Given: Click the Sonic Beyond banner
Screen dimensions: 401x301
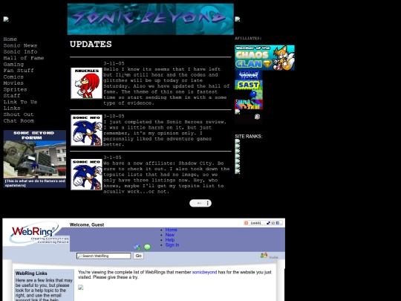Looking at the screenshot, I should pyautogui.click(x=150, y=19).
